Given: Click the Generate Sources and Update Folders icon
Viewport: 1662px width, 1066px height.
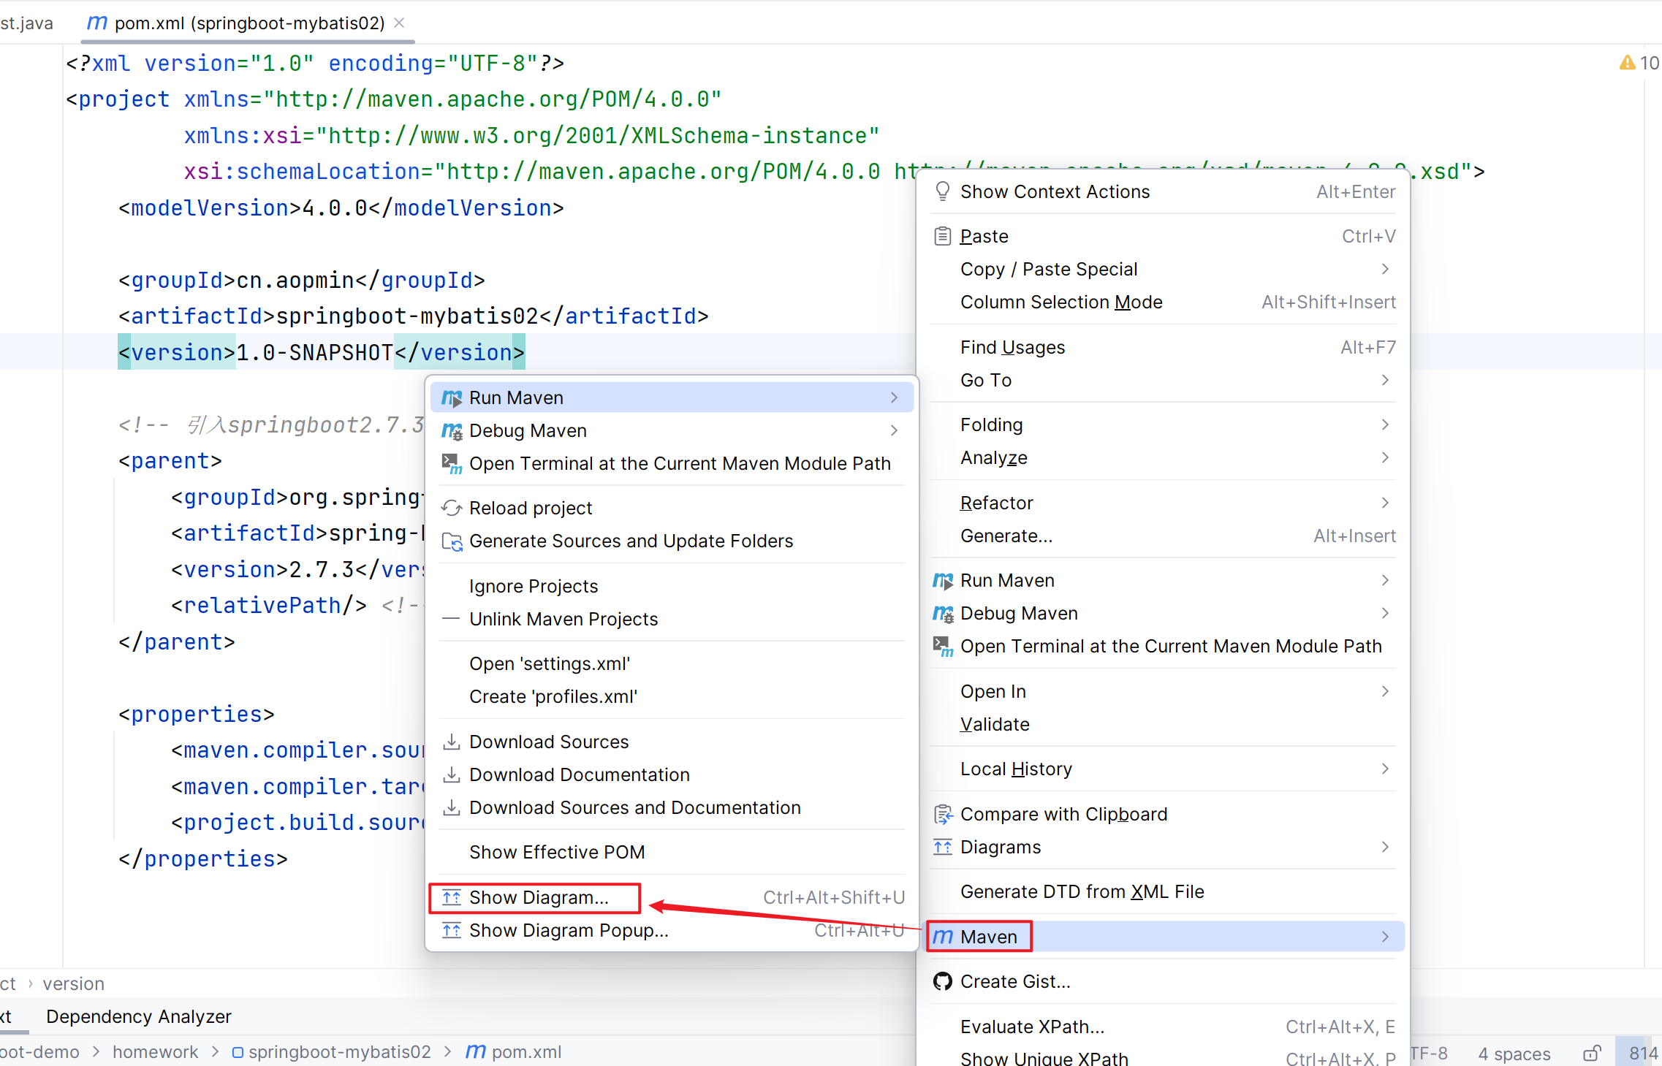Looking at the screenshot, I should tap(452, 541).
